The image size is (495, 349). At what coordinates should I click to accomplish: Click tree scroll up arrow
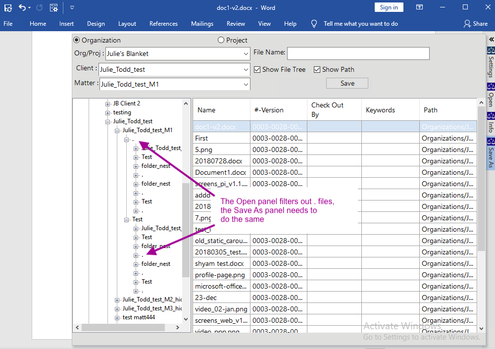186,103
